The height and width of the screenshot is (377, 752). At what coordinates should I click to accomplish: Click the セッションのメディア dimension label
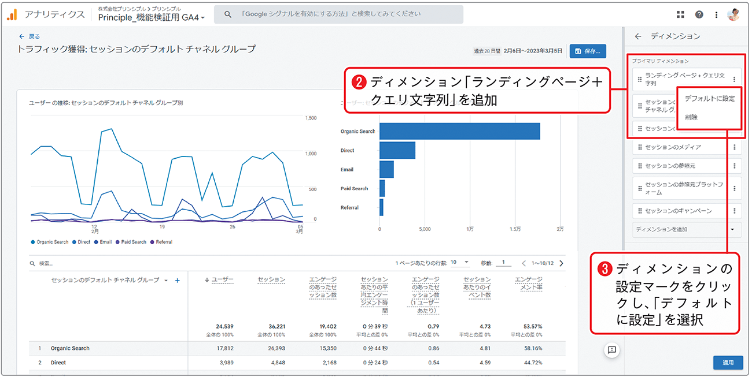[673, 147]
